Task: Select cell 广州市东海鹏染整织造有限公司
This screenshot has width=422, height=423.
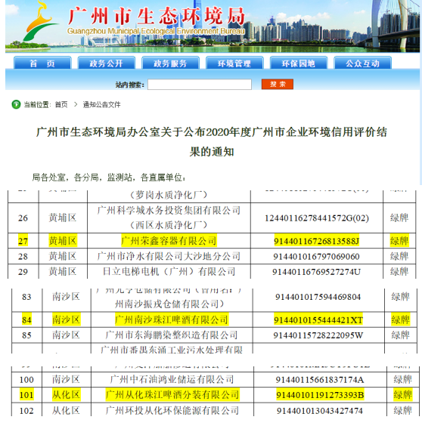Action: point(172,335)
